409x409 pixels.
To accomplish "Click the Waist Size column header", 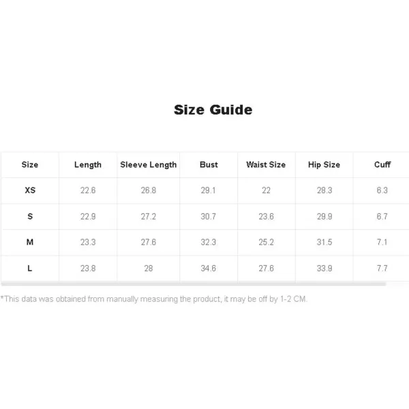I will point(266,164).
